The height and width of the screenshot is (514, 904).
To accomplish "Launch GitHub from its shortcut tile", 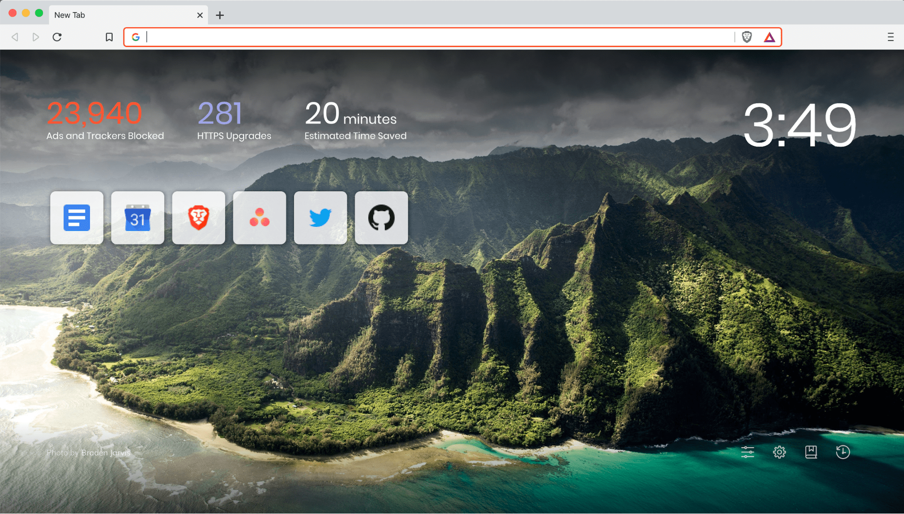I will 381,217.
